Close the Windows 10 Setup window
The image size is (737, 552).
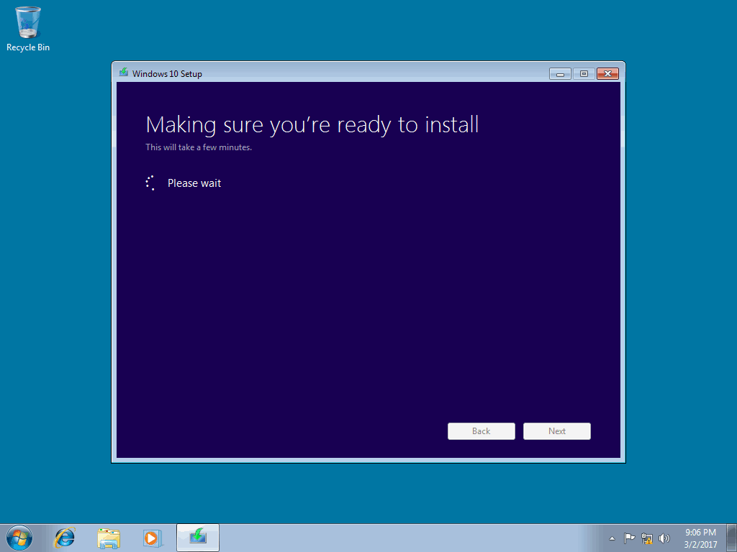tap(607, 74)
